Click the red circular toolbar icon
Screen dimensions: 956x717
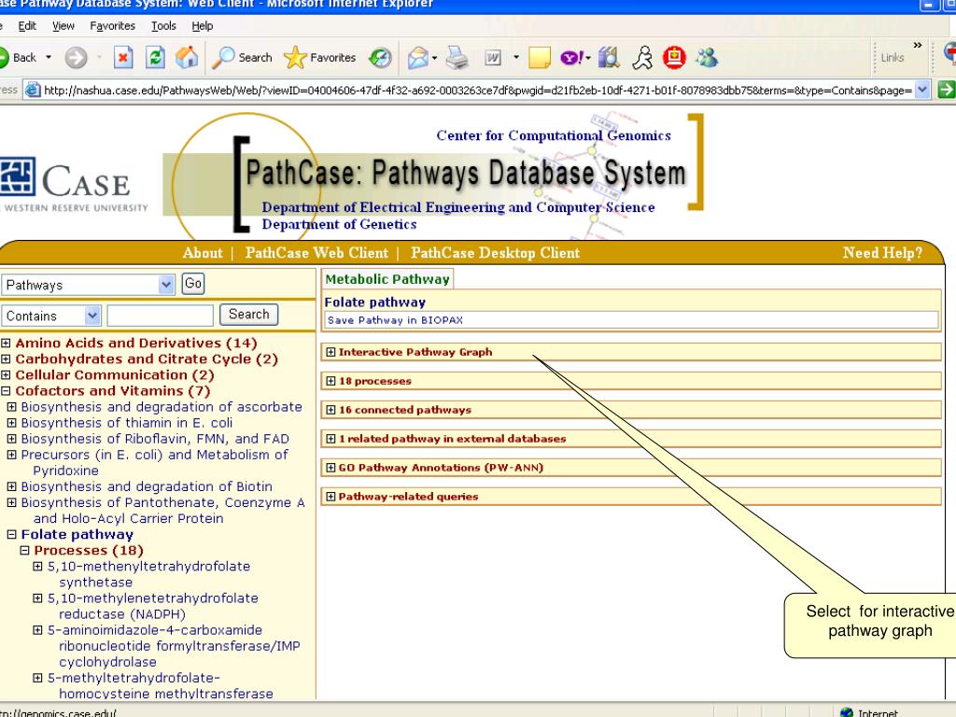674,57
